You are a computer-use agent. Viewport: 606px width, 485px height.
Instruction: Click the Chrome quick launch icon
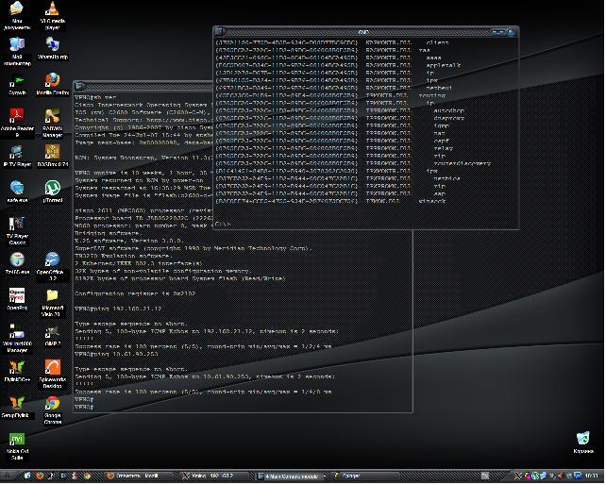(88, 477)
